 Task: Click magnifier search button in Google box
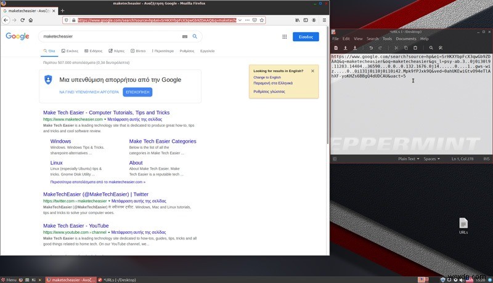tap(195, 36)
